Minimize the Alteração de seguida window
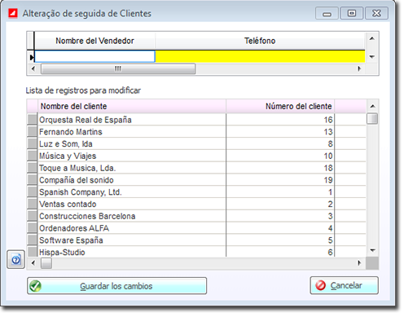The image size is (404, 317). point(327,13)
